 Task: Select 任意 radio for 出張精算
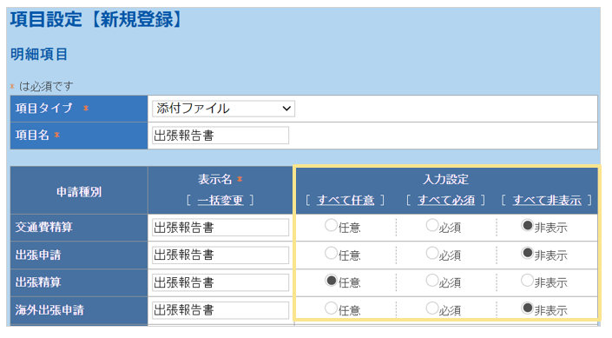tap(331, 281)
